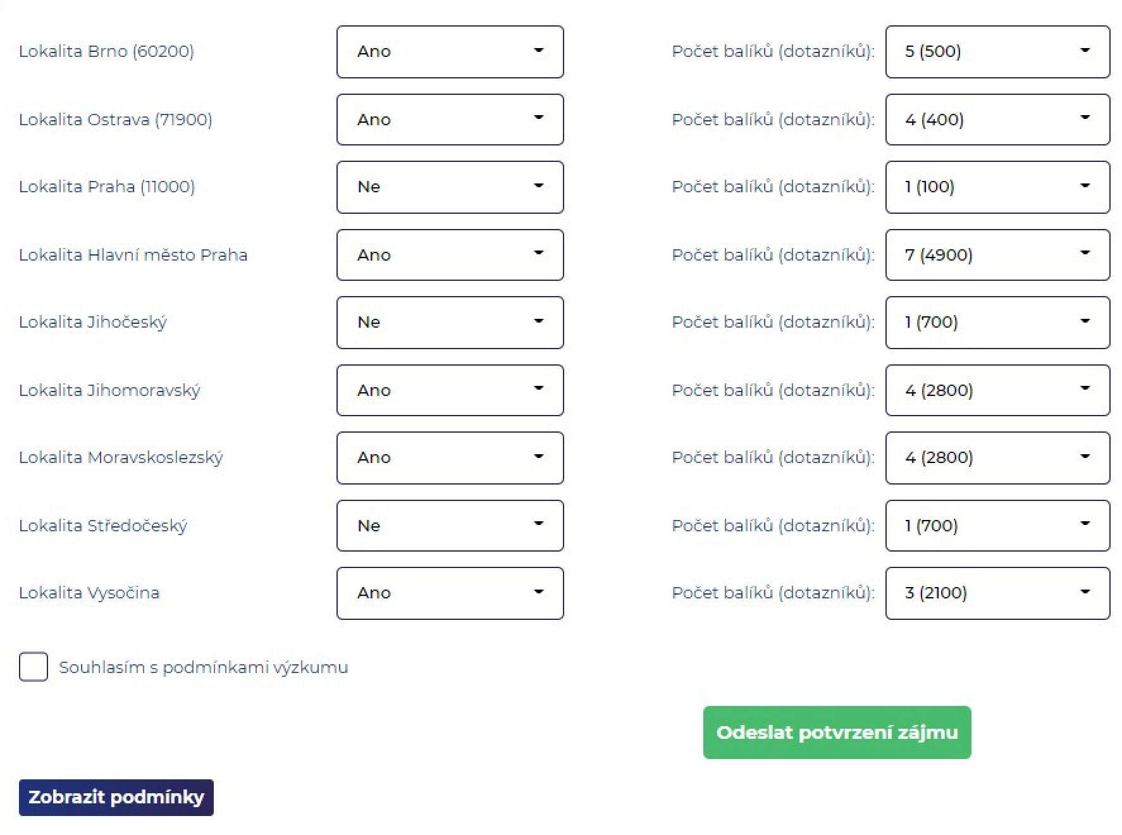Open the Lokalita Vysočina Ano dropdown
This screenshot has width=1122, height=835.
click(x=450, y=593)
